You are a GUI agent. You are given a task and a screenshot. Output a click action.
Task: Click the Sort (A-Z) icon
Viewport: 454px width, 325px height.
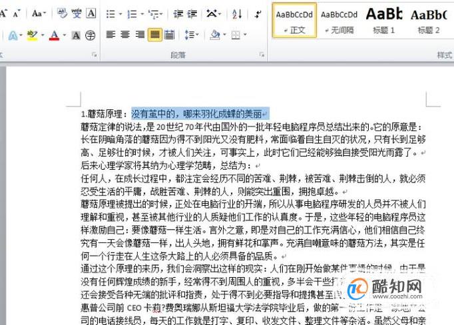pyautogui.click(x=237, y=13)
